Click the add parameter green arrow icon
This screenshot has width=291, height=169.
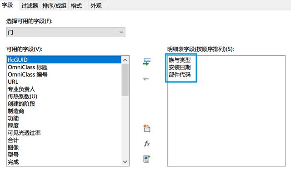pos(147,62)
